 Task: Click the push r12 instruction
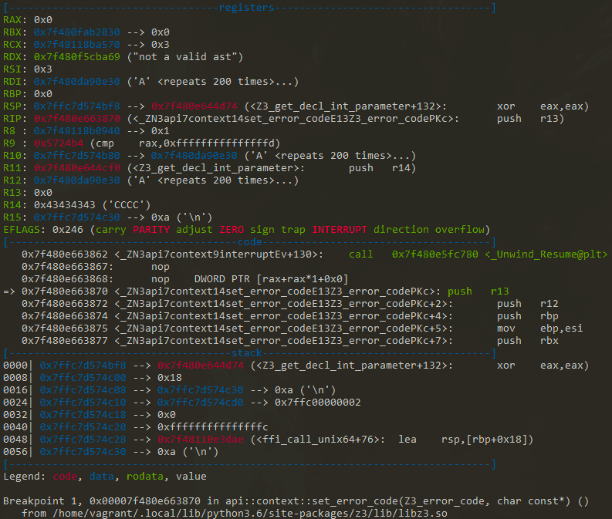pos(527,304)
